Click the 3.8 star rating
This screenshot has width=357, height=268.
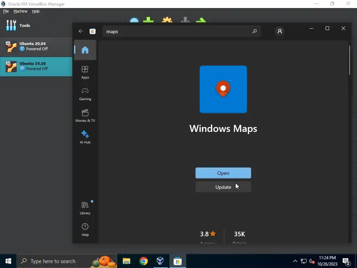tap(208, 234)
